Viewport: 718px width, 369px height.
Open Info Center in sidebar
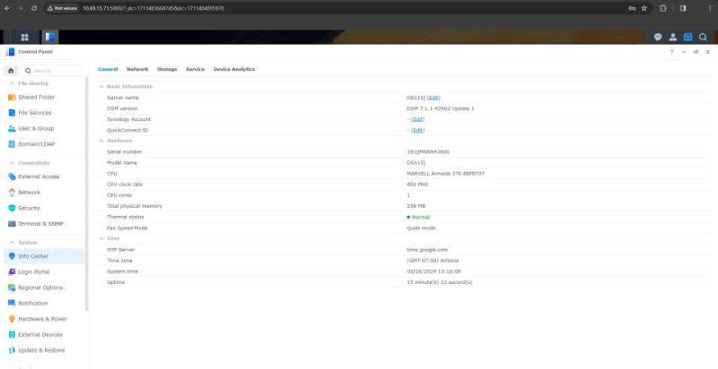44,256
